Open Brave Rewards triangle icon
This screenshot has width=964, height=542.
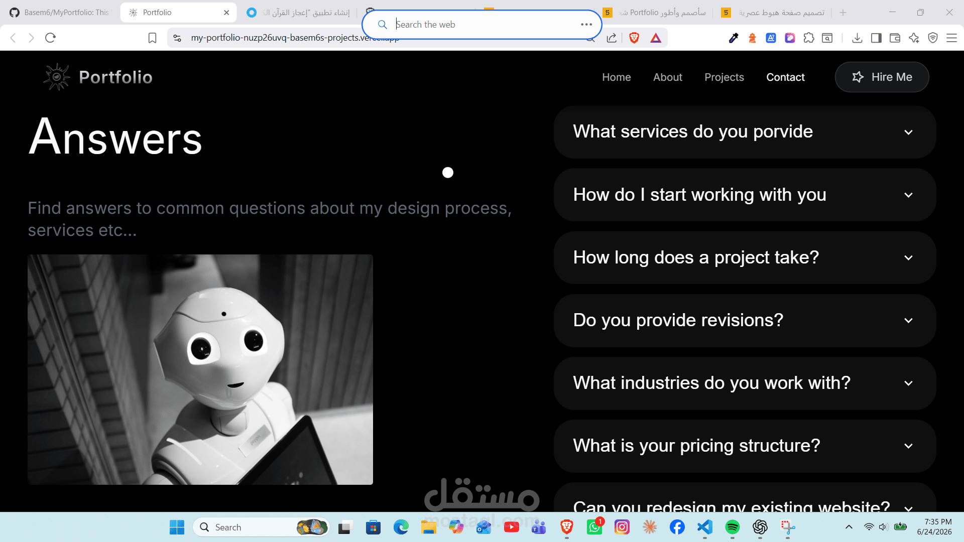656,38
